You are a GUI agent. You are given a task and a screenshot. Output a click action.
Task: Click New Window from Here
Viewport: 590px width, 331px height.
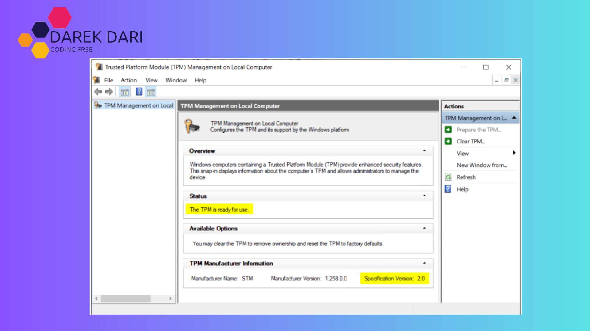482,165
